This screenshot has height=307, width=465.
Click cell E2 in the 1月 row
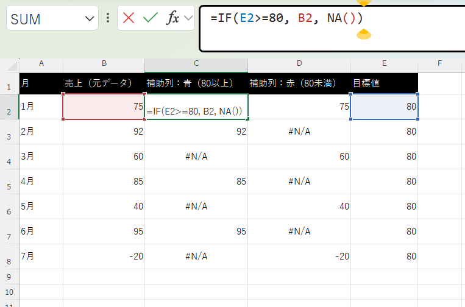pos(384,107)
